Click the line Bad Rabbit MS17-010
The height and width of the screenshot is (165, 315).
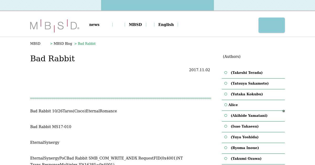pos(51,127)
